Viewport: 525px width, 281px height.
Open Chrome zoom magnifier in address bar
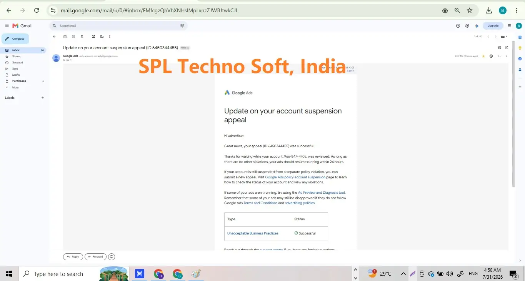point(457,10)
